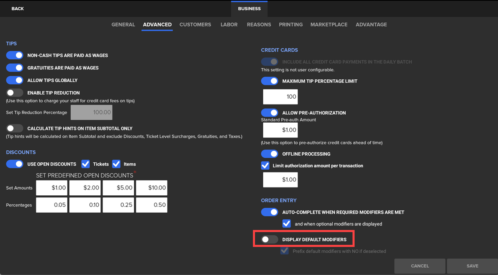Click the maximum tip percentage field
Viewport: 498px width, 275px height.
[280, 97]
